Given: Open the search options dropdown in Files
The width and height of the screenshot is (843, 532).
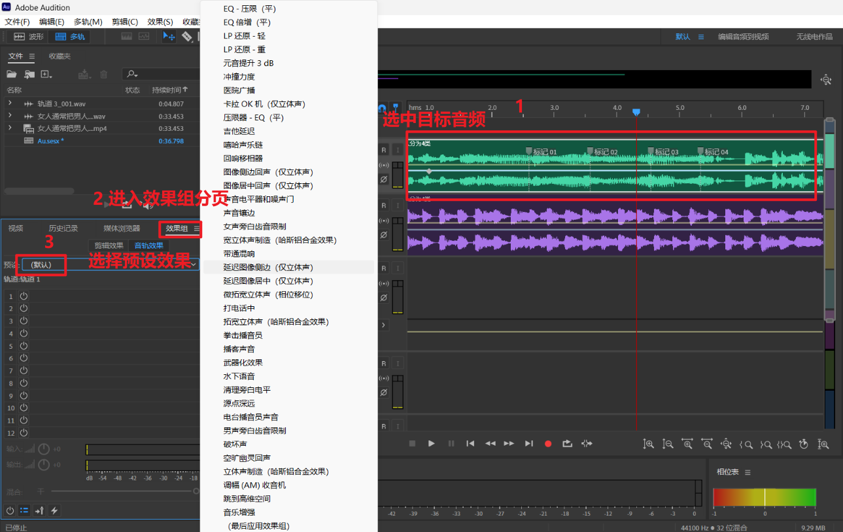Looking at the screenshot, I should tap(131, 75).
